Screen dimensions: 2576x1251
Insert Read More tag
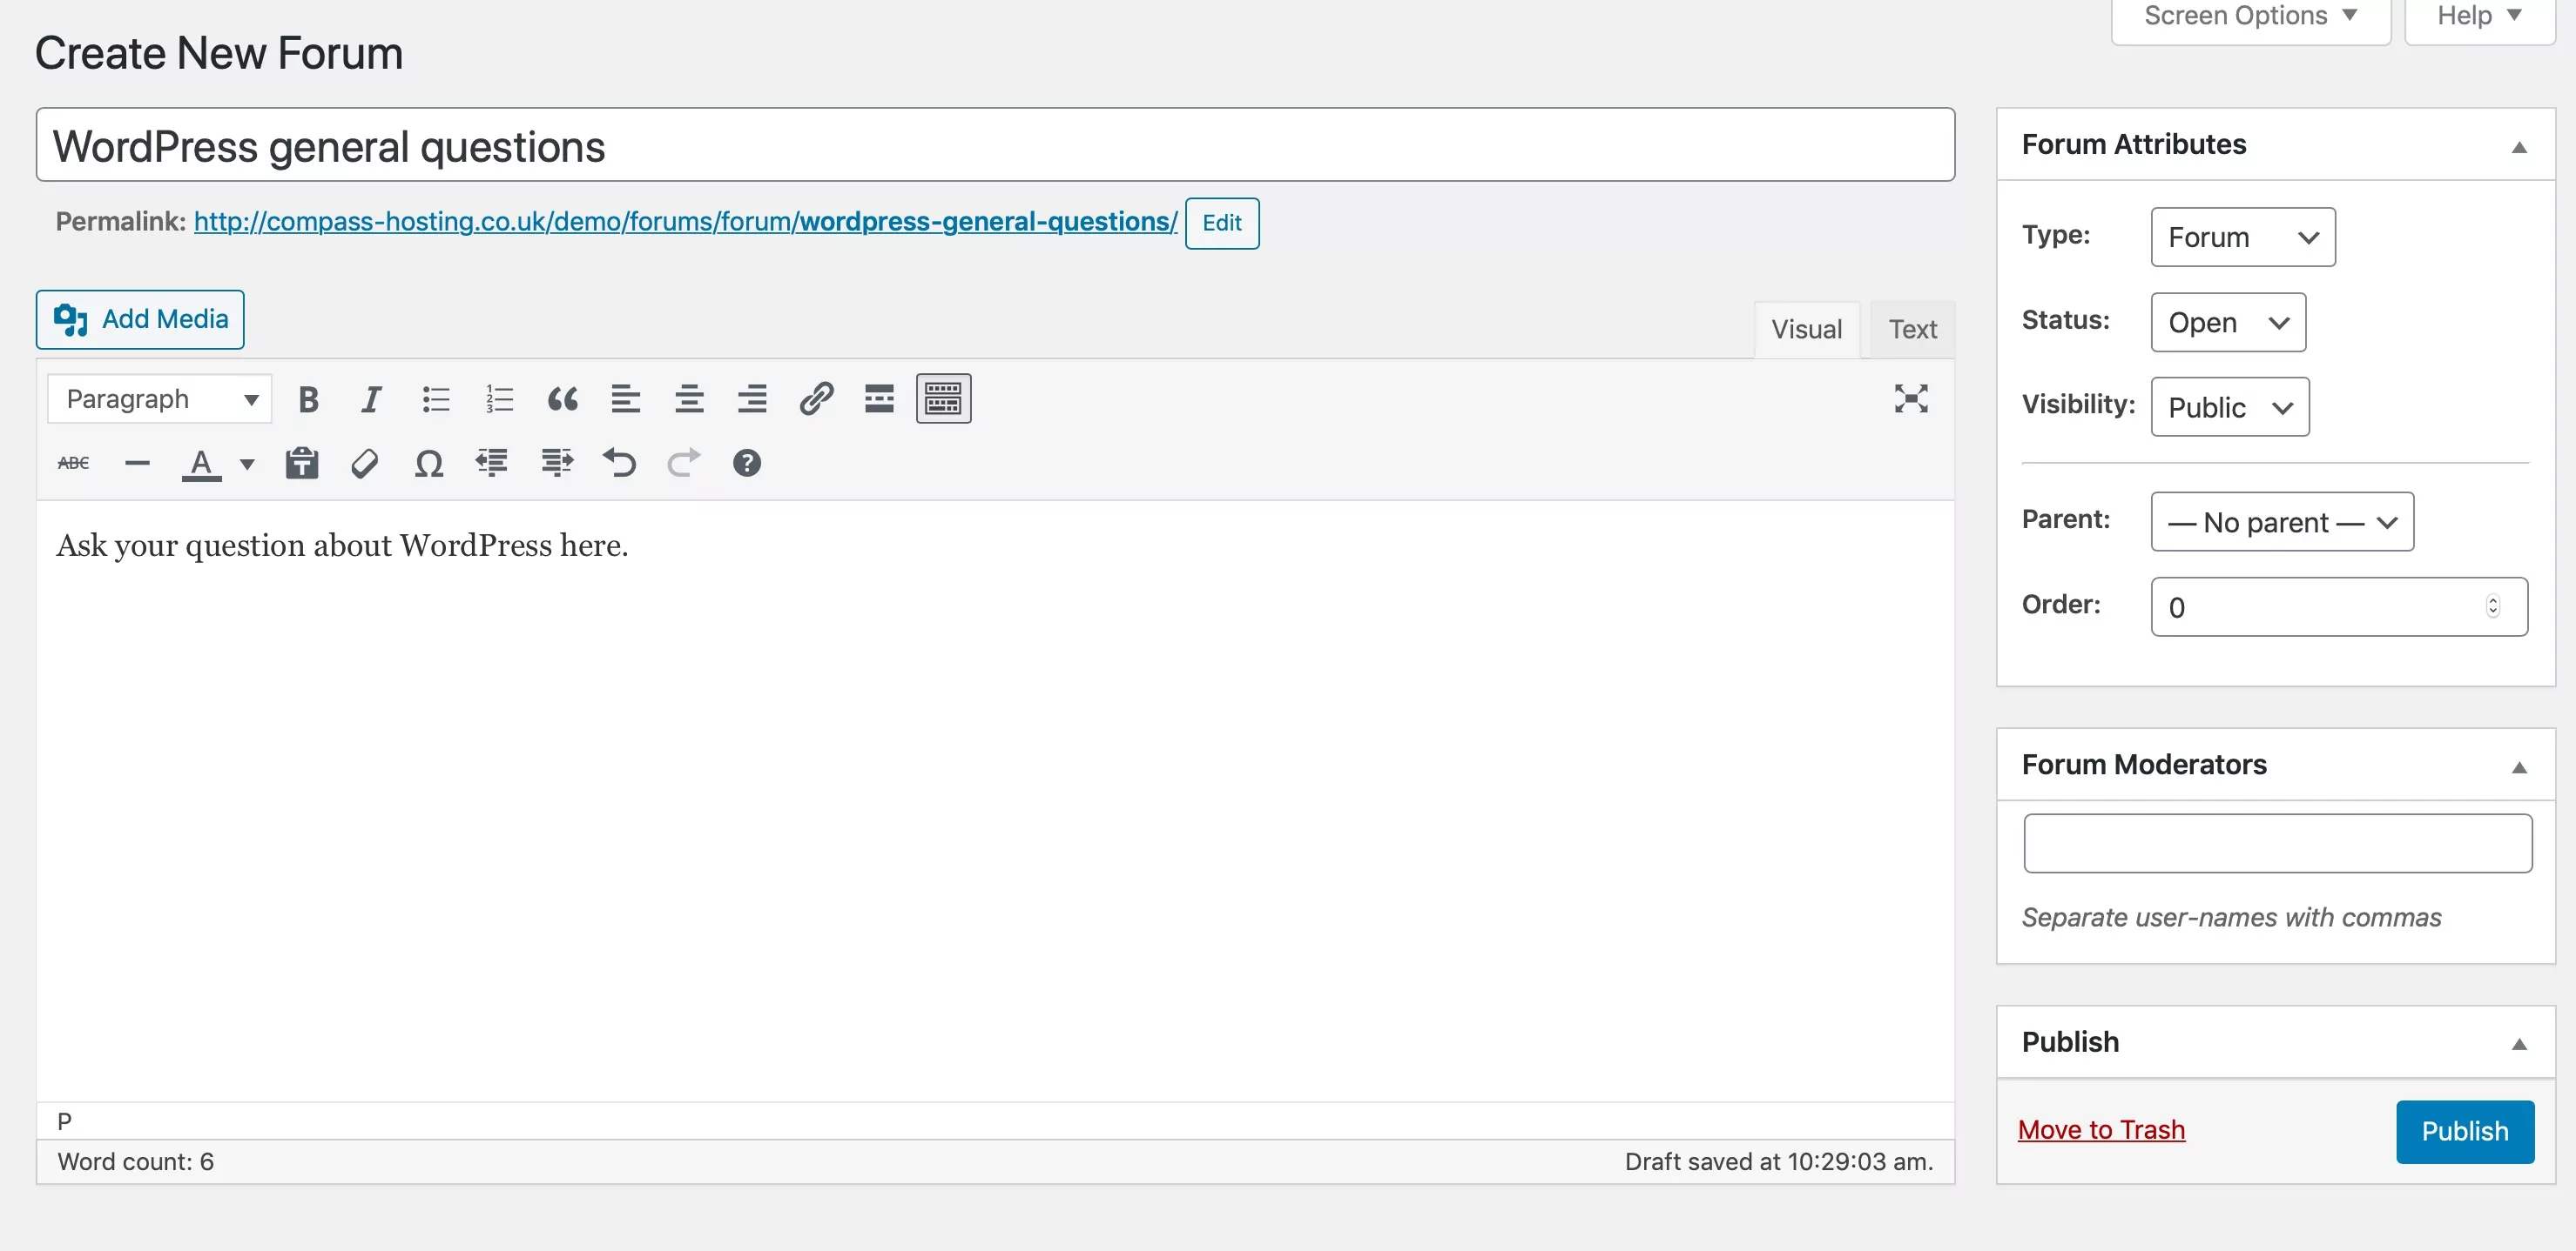(x=879, y=399)
